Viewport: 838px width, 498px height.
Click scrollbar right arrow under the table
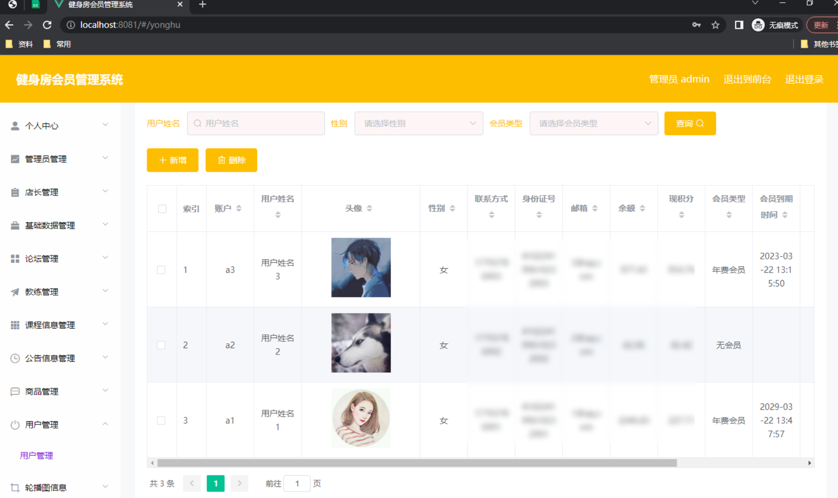click(x=809, y=463)
